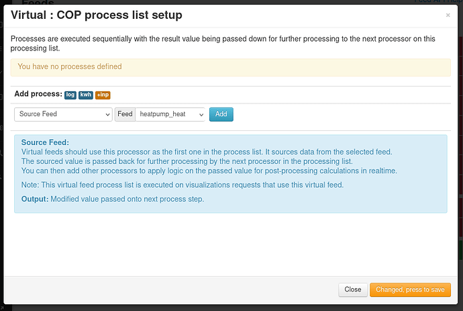Click the 'Feed' label beside the feed selector
463x311 pixels.
pyautogui.click(x=125, y=114)
